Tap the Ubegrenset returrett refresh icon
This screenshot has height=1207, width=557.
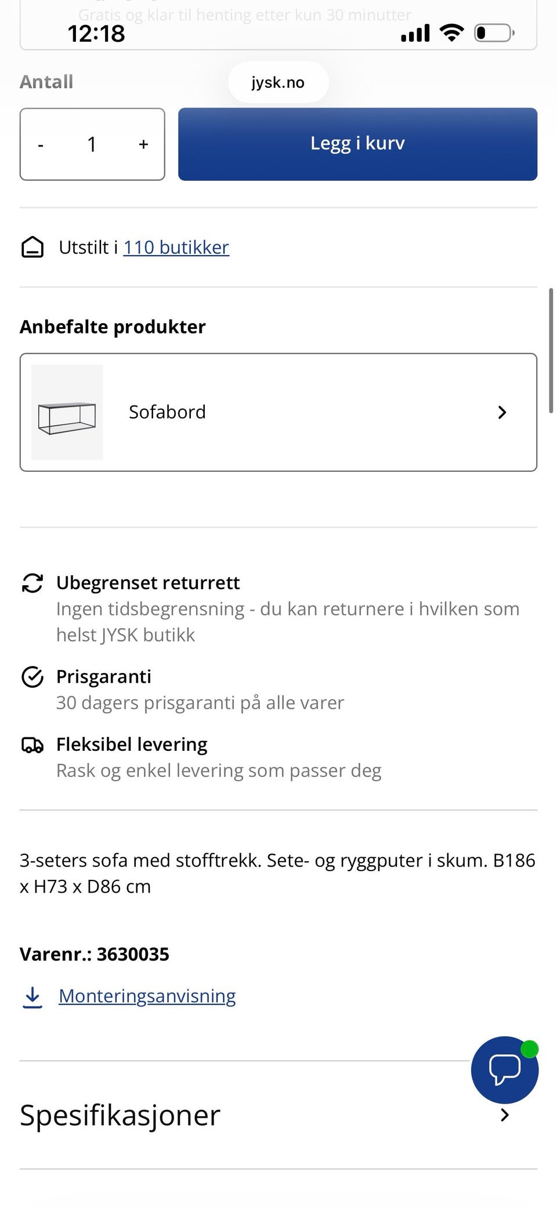coord(32,583)
